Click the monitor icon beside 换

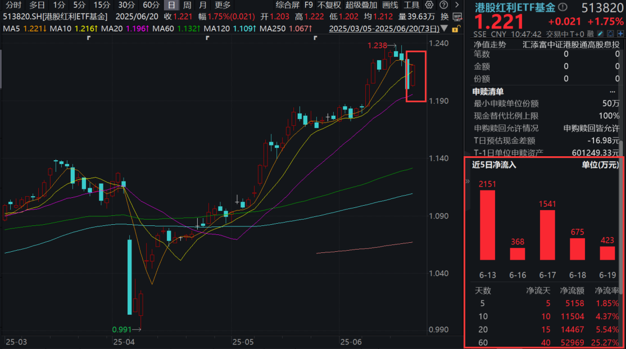click(x=456, y=16)
